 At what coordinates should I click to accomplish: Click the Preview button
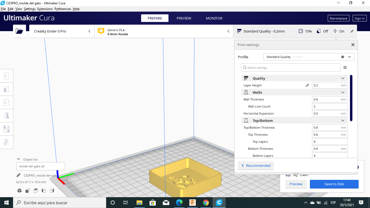[296, 184]
